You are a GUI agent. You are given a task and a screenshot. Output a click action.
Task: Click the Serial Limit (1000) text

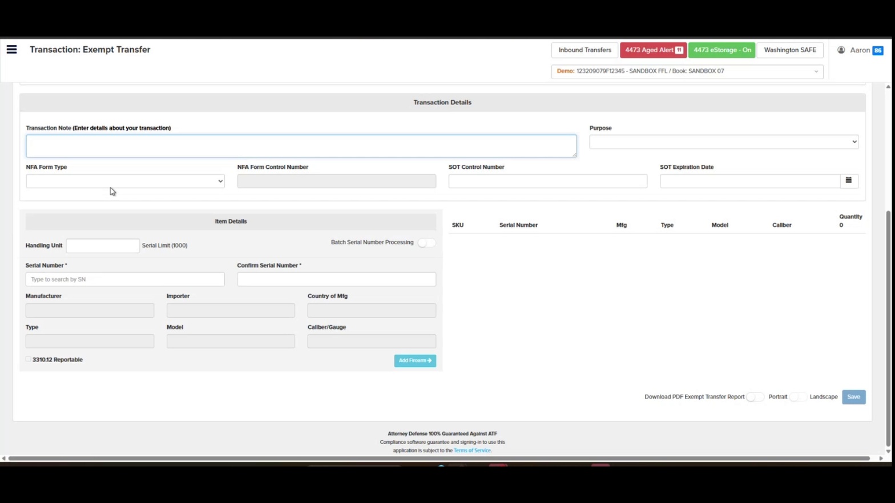click(164, 246)
